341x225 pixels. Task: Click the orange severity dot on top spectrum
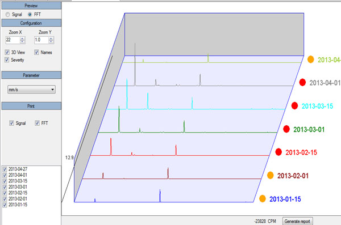click(311, 60)
